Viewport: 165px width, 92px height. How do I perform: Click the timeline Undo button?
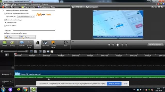(31, 52)
